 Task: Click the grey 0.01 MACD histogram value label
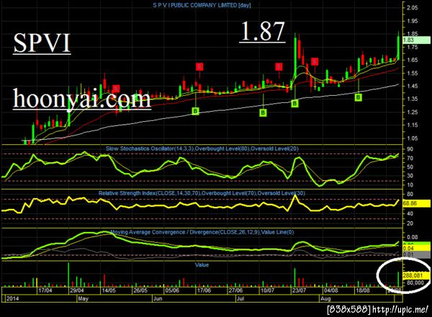click(416, 254)
